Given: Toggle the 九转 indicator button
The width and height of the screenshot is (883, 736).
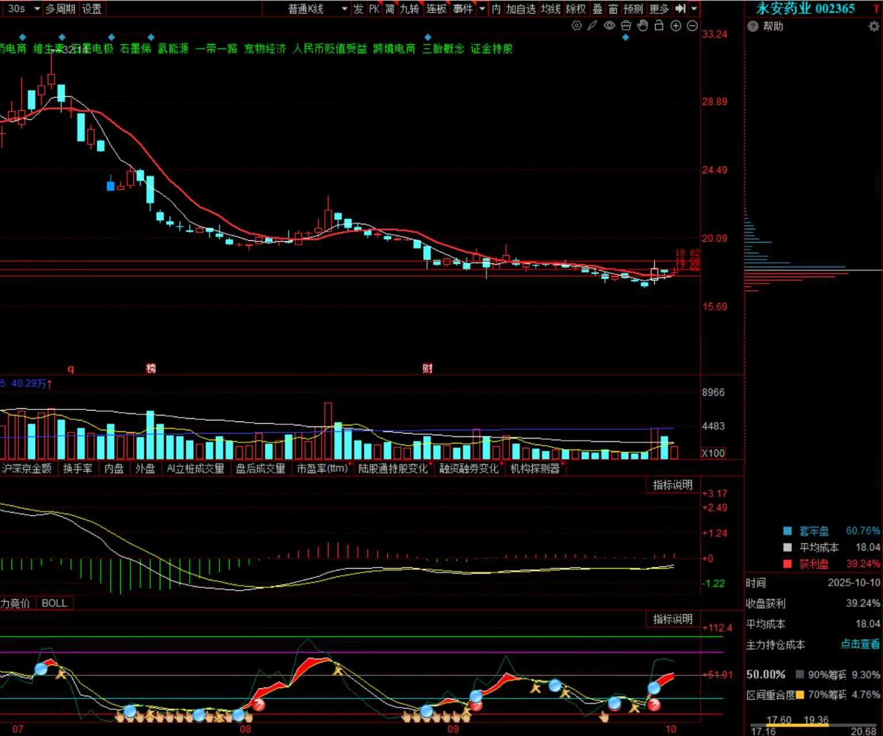Looking at the screenshot, I should pyautogui.click(x=410, y=9).
